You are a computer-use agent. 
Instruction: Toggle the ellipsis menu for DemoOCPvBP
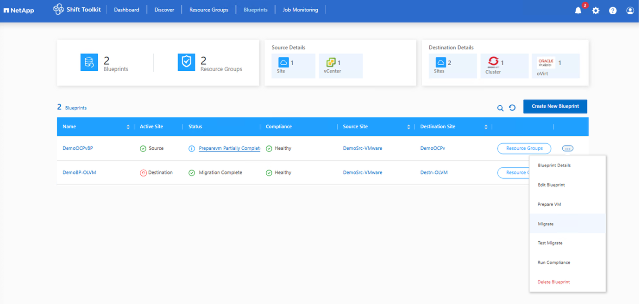(567, 148)
